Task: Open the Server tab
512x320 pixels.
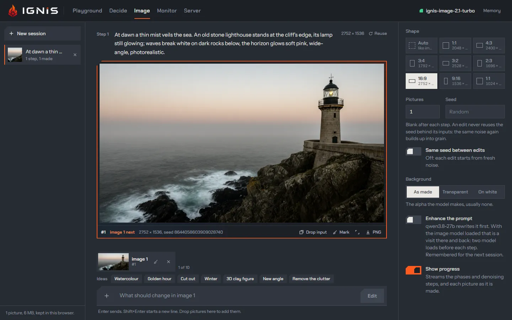Action: [192, 11]
